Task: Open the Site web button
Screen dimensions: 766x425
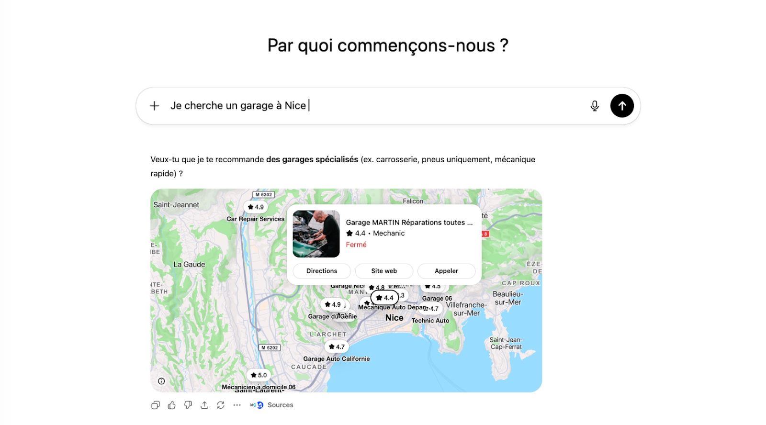Action: pos(384,271)
